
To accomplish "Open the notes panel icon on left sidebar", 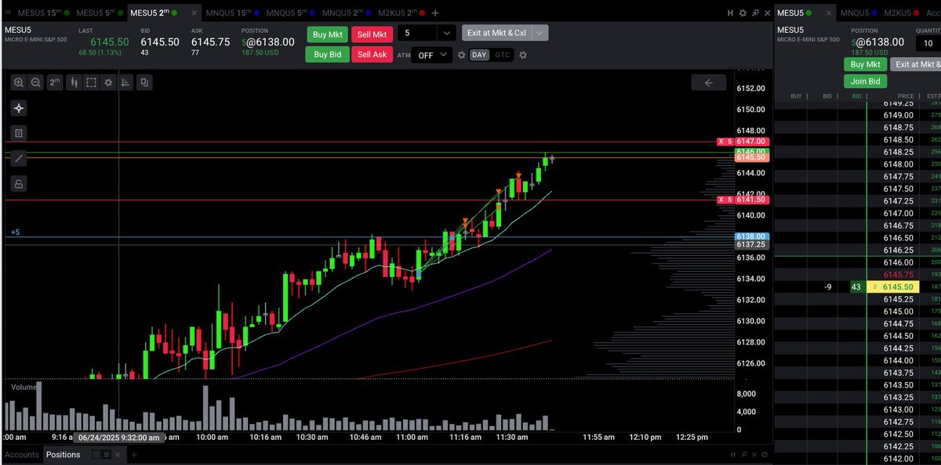I will pyautogui.click(x=19, y=133).
